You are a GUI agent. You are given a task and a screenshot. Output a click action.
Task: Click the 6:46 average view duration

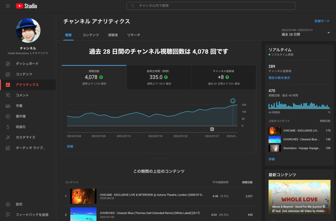216,196
